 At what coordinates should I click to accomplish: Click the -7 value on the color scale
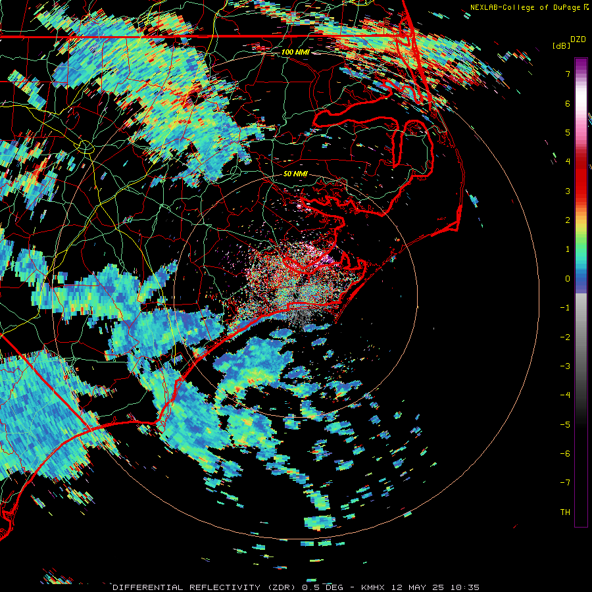pyautogui.click(x=565, y=483)
